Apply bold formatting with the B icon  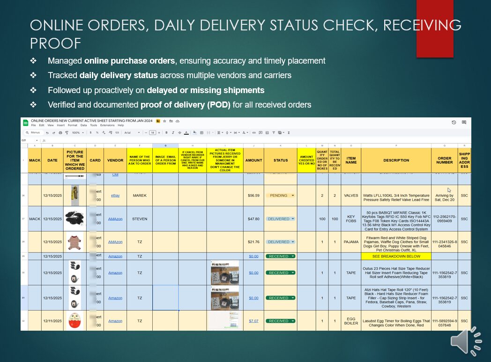166,133
